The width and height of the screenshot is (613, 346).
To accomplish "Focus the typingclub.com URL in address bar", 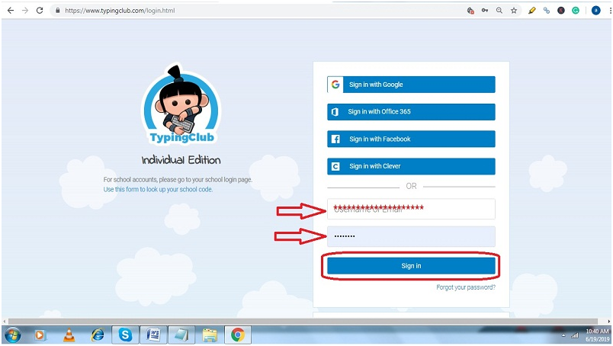I will click(120, 11).
